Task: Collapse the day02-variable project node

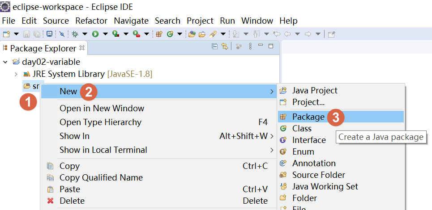Action: [5, 62]
